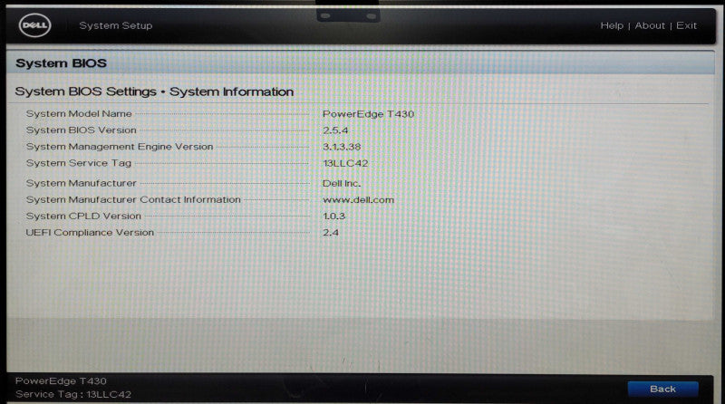Select the UEFI Compliance Version label
This screenshot has width=725, height=404.
(90, 233)
